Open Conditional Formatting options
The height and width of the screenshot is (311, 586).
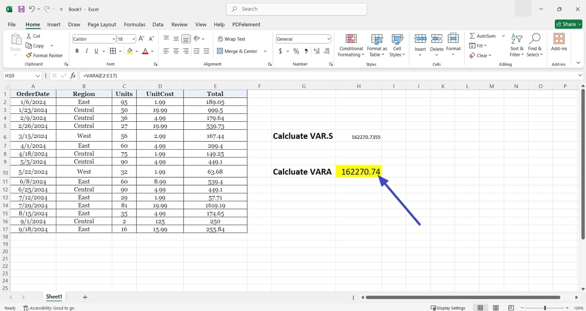(351, 45)
